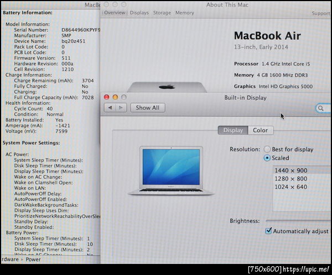The image size is (332, 275).
Task: Click the Hardware Revision value 000a
Action: (68, 64)
